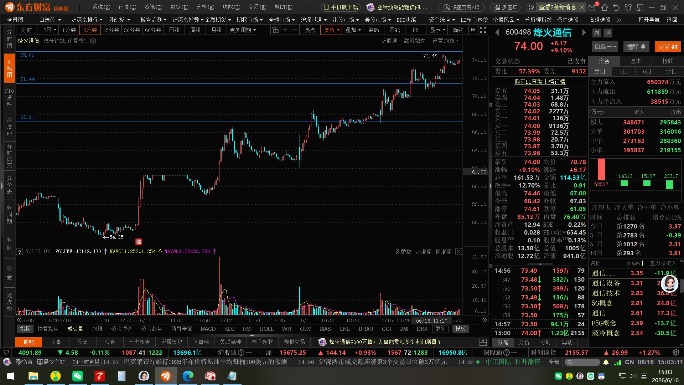The image size is (684, 385).
Task: Open the 叠加 overlay dropdown
Action: coord(353,30)
